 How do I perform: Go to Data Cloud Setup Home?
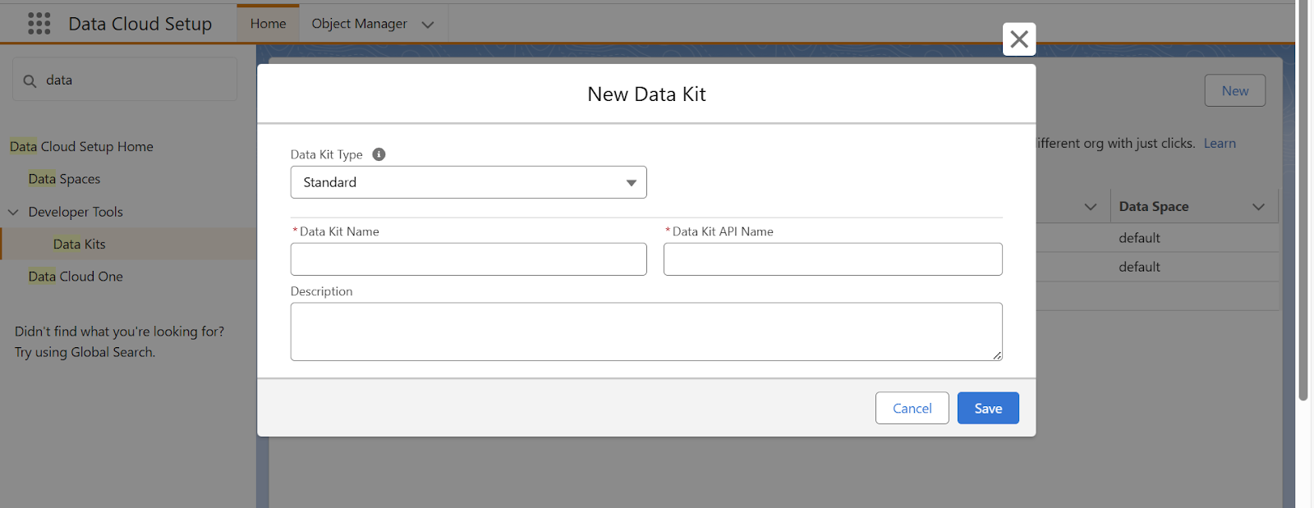[81, 147]
